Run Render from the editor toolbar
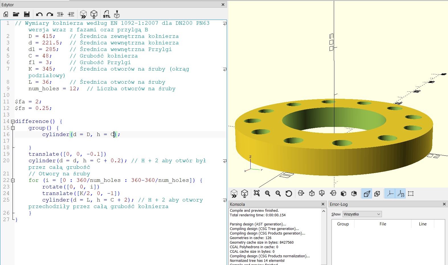 [x=94, y=14]
